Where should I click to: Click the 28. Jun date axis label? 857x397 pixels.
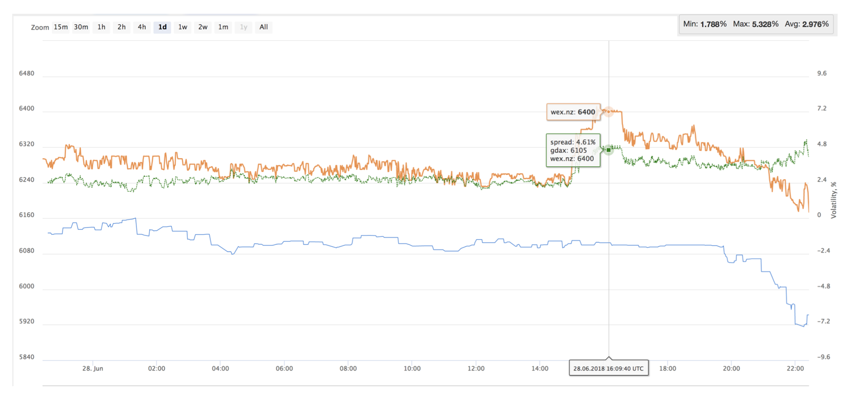click(x=93, y=368)
